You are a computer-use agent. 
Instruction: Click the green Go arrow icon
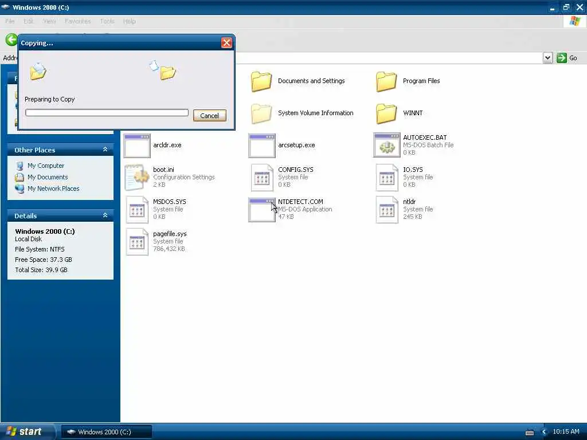562,58
